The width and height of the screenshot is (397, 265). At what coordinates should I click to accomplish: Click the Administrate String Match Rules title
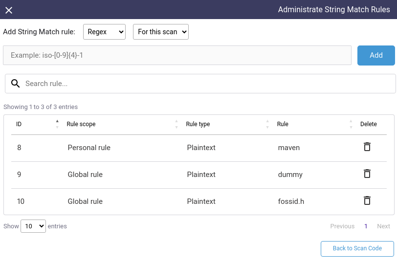(334, 9)
